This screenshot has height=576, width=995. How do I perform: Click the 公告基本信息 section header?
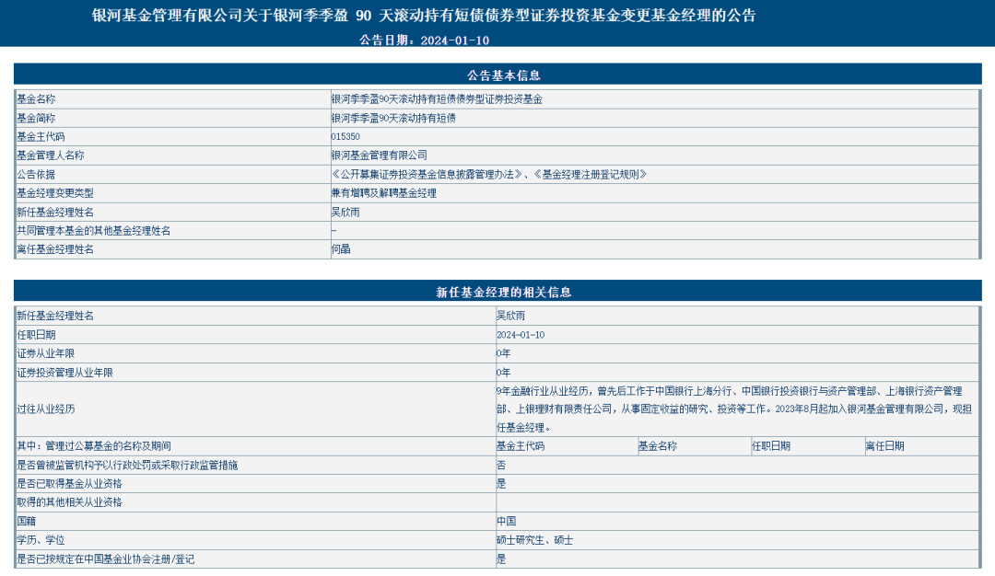point(504,75)
